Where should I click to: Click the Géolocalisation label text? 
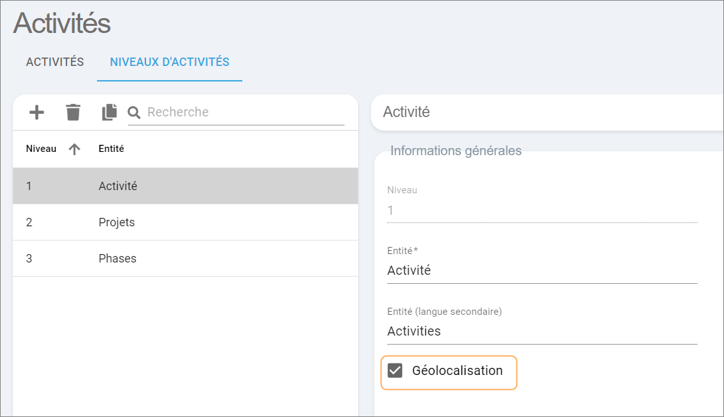click(x=457, y=371)
